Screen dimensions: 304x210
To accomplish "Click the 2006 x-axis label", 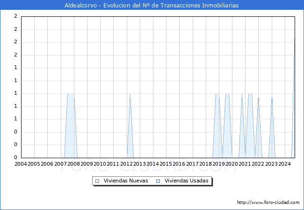I will coord(47,164).
